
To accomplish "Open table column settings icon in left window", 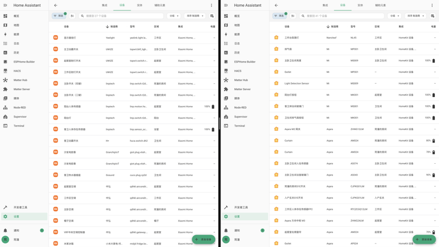I will coord(212,16).
